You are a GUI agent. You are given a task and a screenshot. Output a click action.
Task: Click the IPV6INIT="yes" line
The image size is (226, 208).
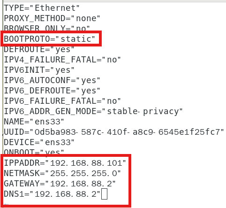click(x=39, y=70)
